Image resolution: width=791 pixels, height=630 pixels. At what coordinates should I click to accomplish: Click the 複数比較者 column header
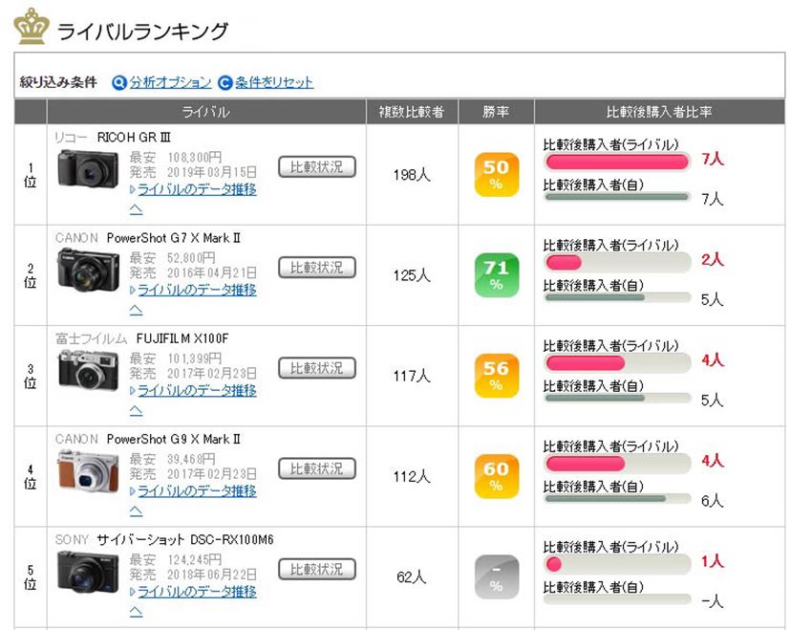(412, 112)
